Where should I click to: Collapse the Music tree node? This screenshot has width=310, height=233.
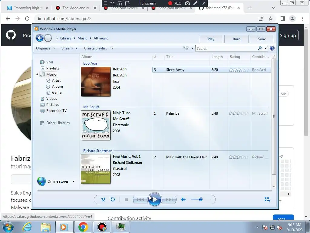37,74
